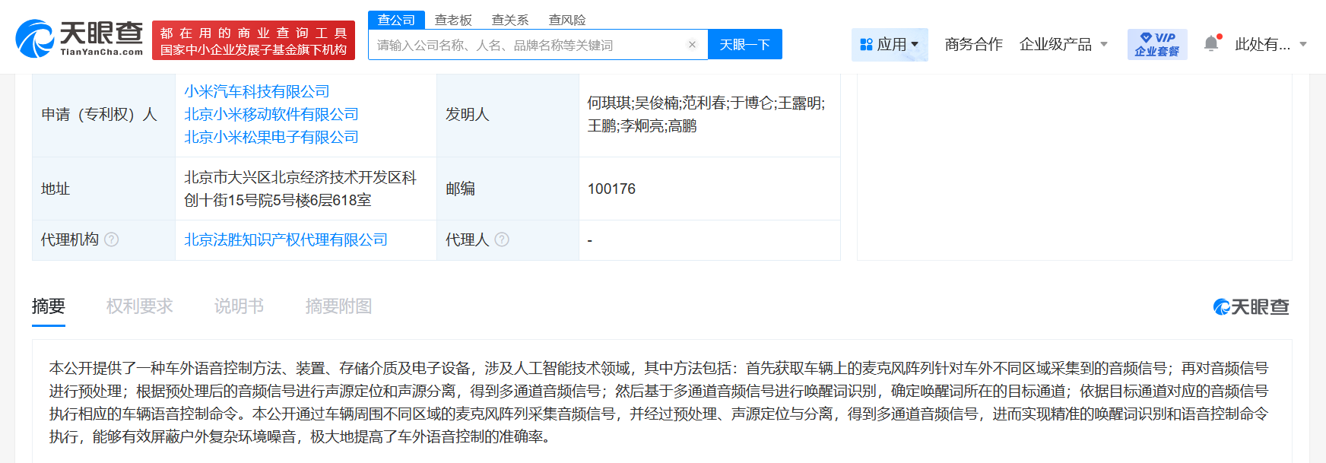
Task: Click the 天眼一下 search button
Action: click(x=745, y=45)
